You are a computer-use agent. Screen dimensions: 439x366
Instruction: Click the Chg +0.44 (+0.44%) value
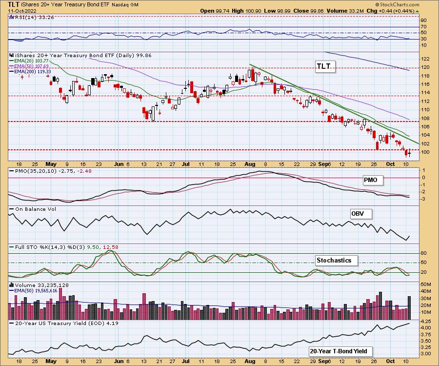[x=390, y=11]
